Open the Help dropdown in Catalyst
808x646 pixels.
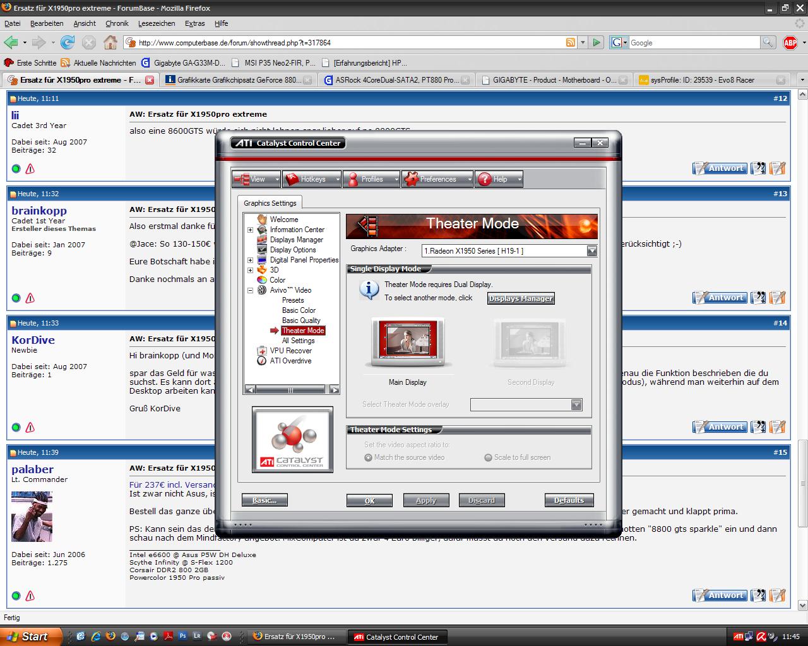pos(499,179)
